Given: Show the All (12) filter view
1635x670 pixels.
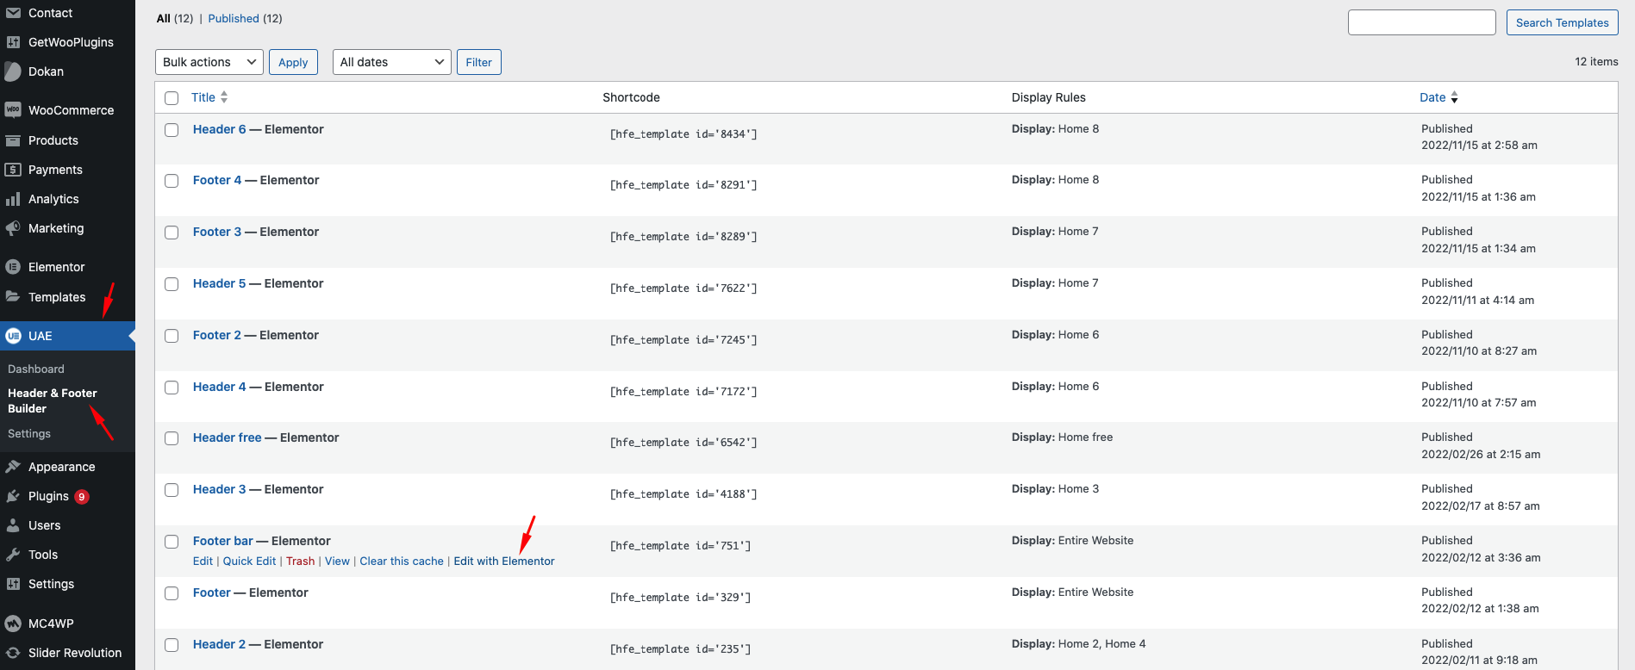Looking at the screenshot, I should tap(174, 18).
